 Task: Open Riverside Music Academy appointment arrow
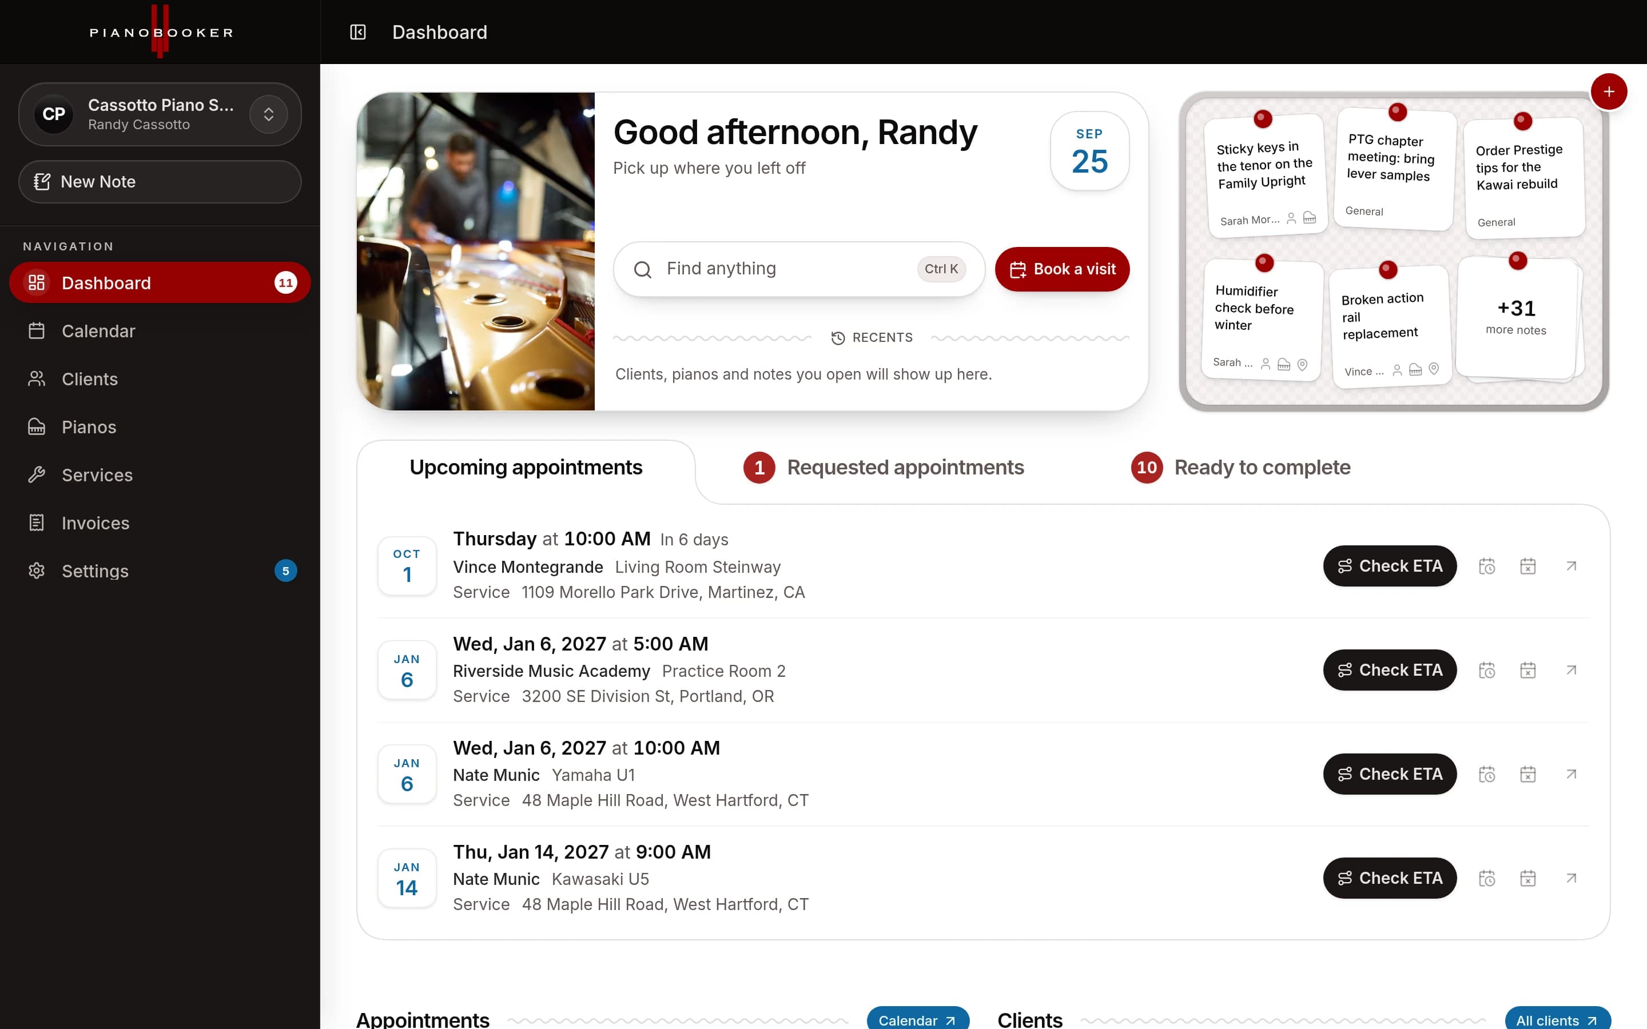click(1572, 671)
